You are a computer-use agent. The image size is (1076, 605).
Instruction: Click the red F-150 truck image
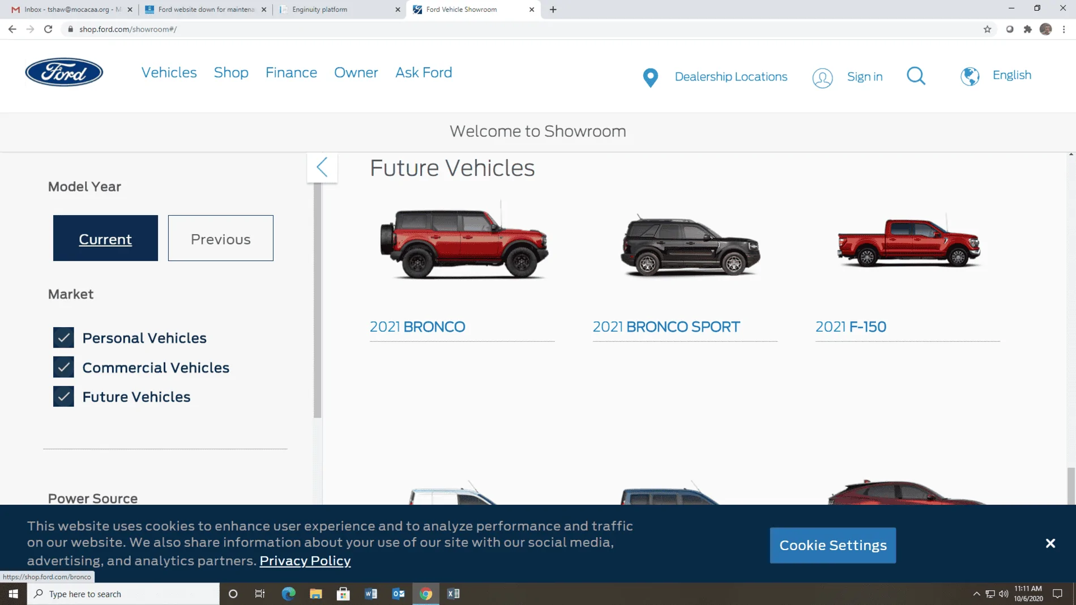click(x=909, y=242)
